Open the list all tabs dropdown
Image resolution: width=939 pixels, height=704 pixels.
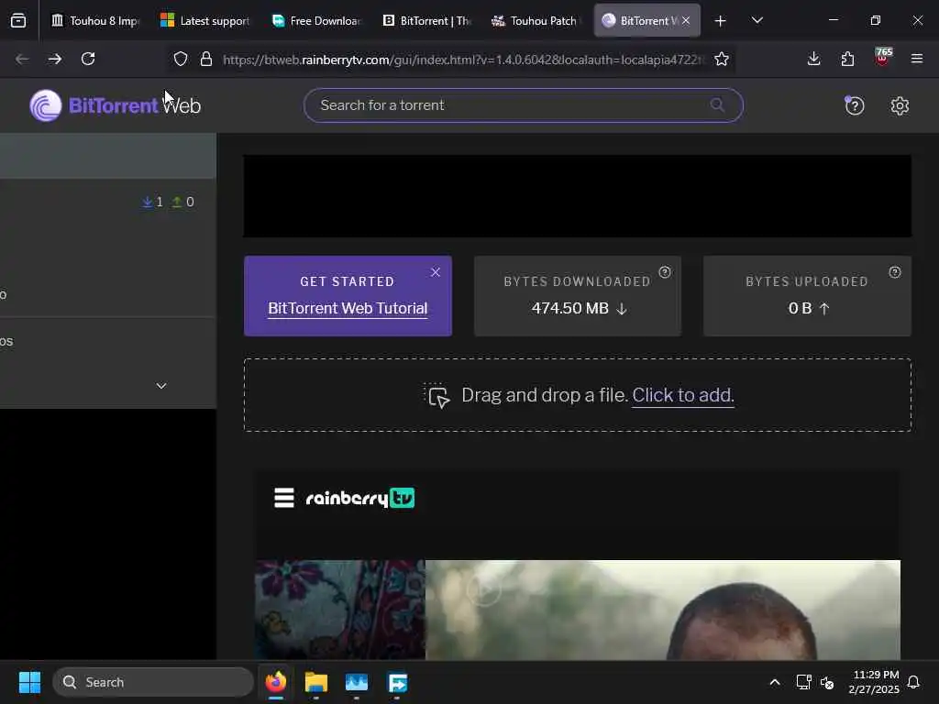click(757, 21)
